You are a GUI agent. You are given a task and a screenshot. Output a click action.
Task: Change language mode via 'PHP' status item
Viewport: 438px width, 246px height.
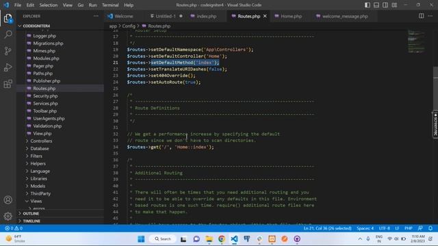[x=409, y=228]
